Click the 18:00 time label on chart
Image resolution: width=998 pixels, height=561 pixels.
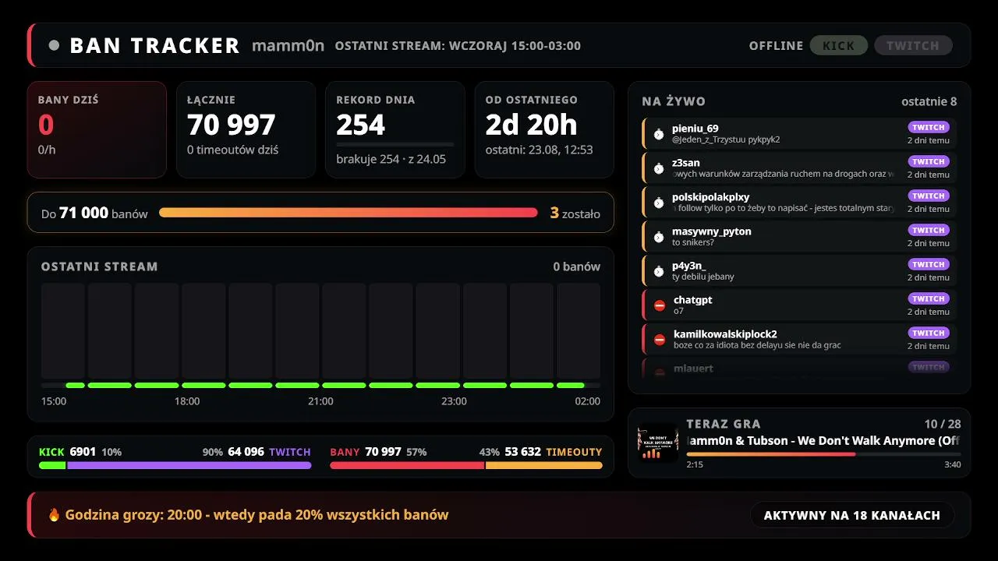[x=187, y=401]
